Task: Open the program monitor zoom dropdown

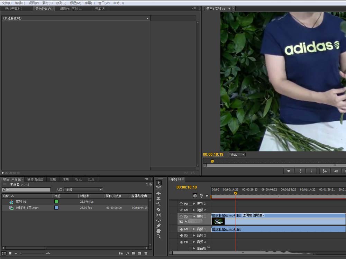Action: coord(237,155)
